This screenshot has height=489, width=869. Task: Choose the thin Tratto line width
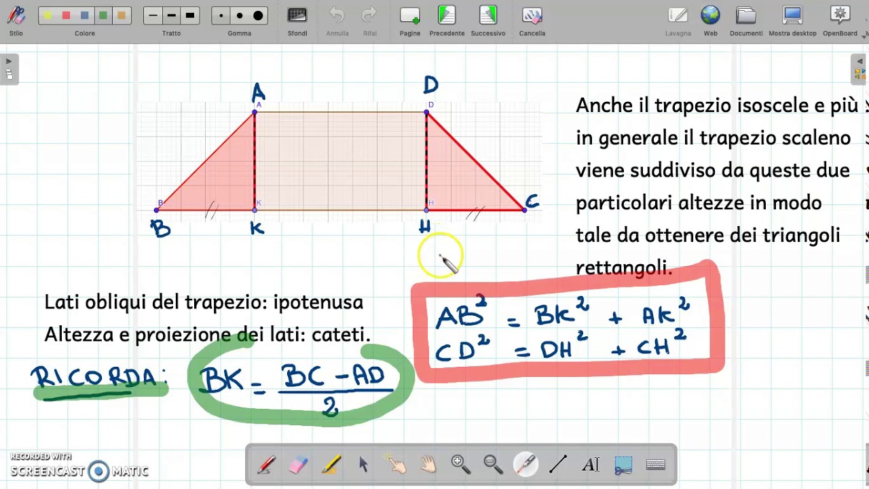[x=153, y=15]
